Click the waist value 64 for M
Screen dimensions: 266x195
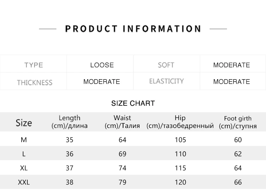(x=122, y=140)
